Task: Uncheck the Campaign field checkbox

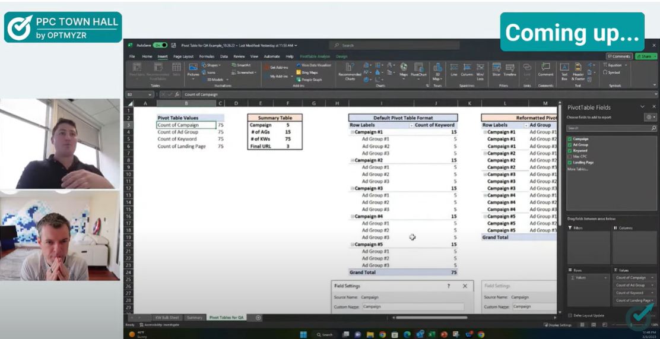Action: click(570, 138)
